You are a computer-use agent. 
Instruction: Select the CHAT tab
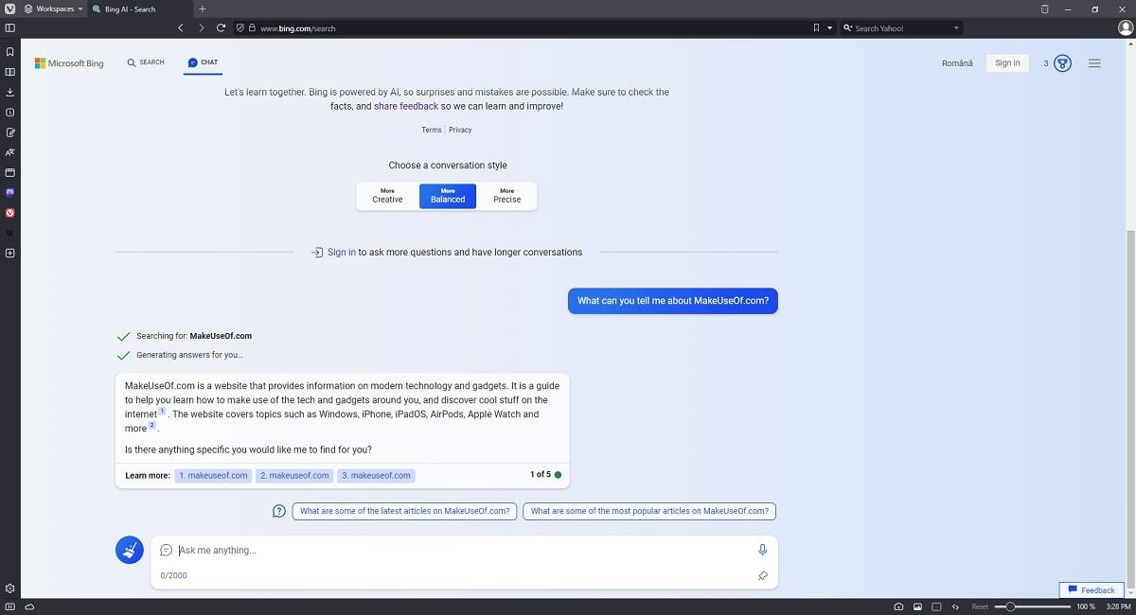click(203, 61)
